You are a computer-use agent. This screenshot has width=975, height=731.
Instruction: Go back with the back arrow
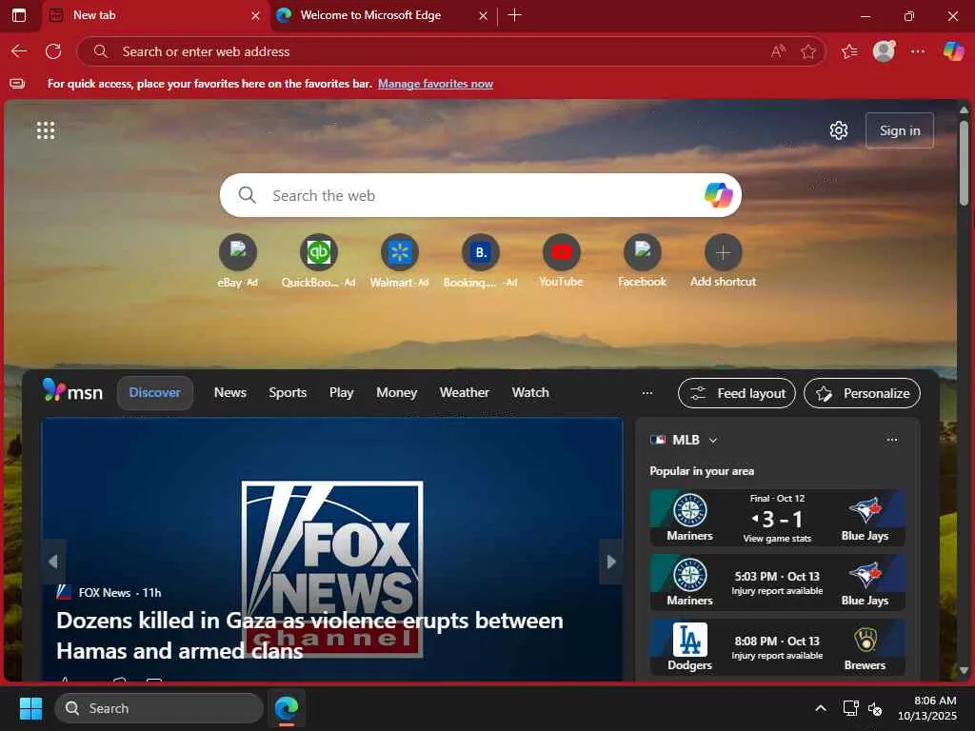(x=19, y=51)
